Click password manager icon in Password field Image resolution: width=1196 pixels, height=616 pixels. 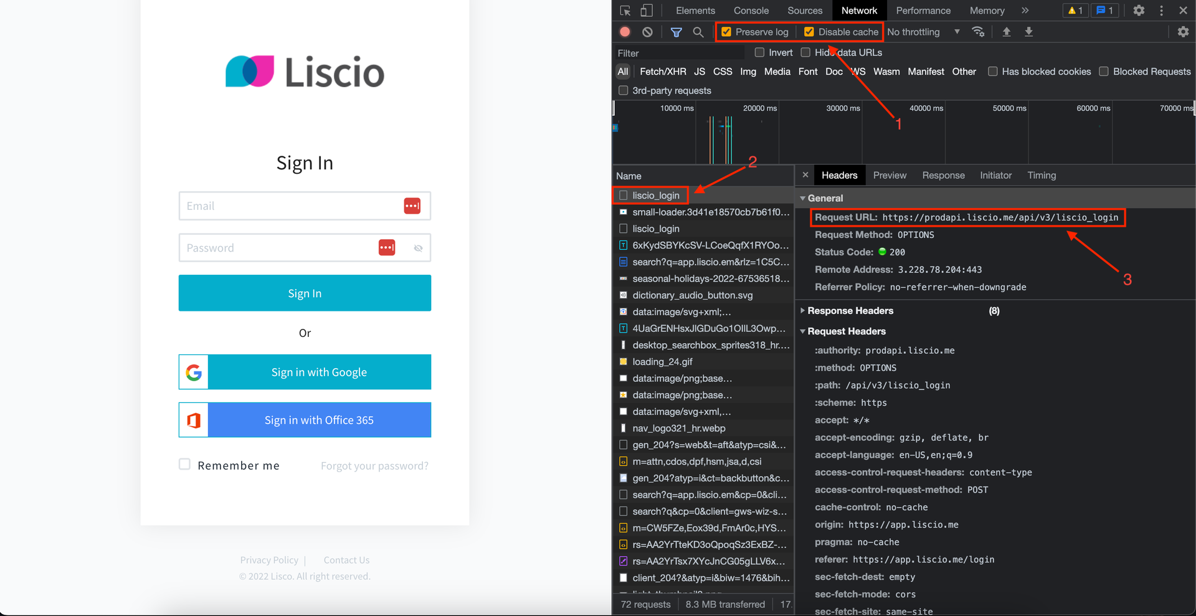387,247
